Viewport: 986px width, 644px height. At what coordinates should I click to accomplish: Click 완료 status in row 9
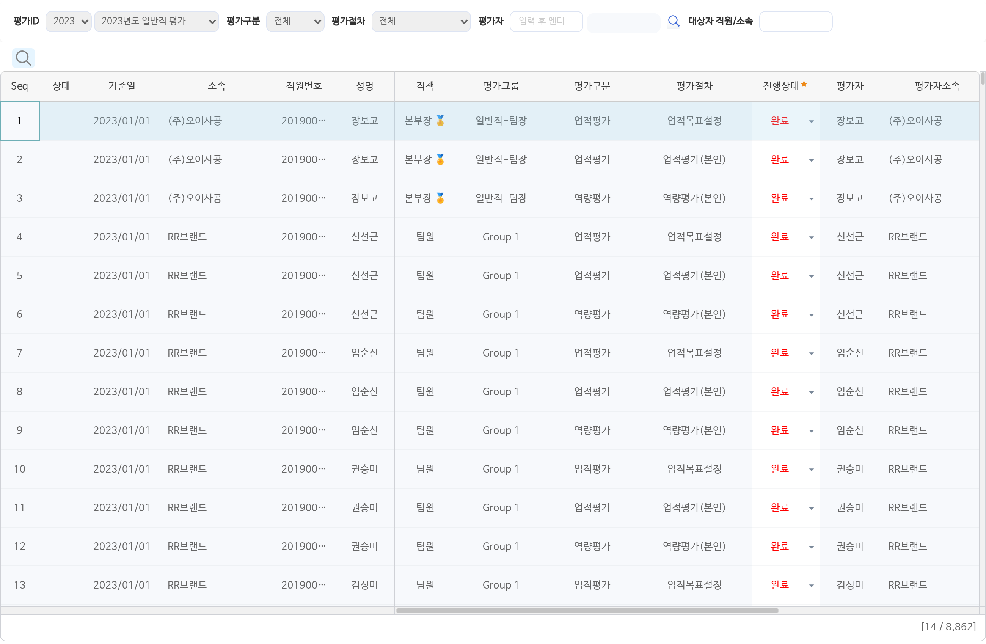pyautogui.click(x=779, y=430)
